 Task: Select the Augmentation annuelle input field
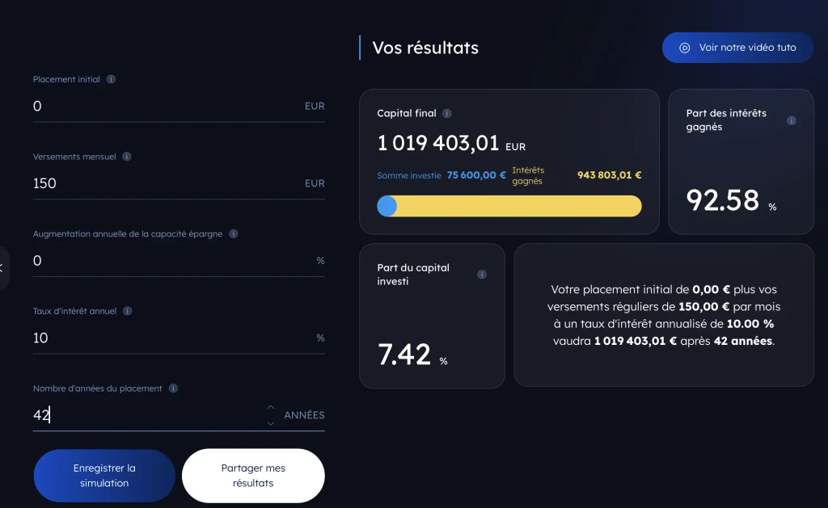tap(179, 261)
